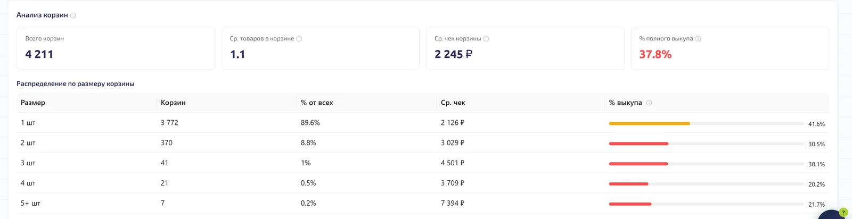Click share value 89.6%
The height and width of the screenshot is (219, 852).
coord(310,123)
